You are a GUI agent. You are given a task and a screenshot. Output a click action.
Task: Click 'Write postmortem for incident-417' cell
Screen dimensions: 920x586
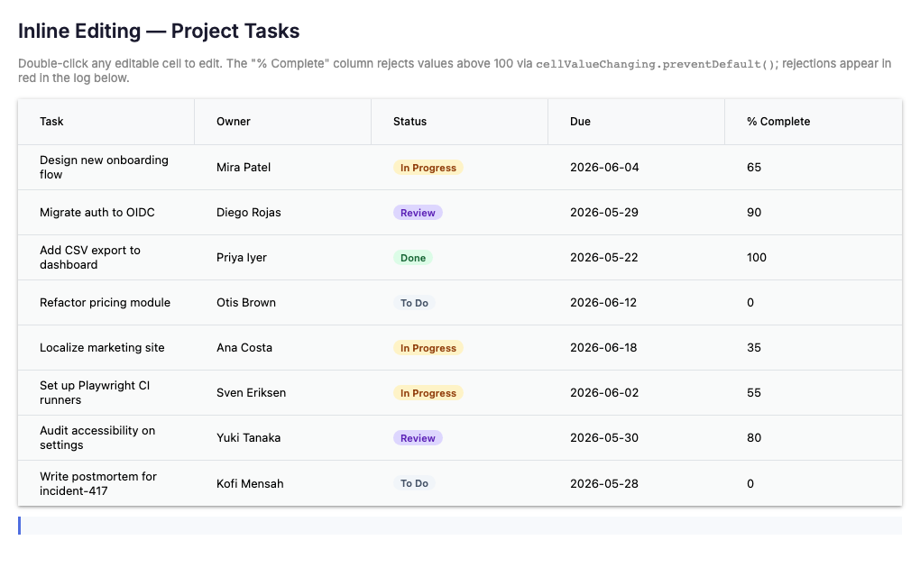106,483
